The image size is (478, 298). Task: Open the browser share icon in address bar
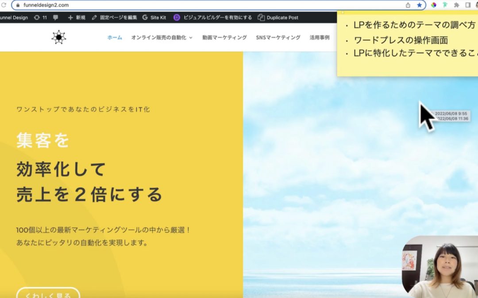click(407, 4)
